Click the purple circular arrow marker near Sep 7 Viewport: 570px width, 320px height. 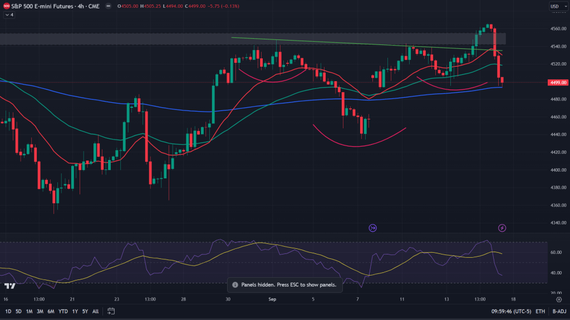[373, 228]
